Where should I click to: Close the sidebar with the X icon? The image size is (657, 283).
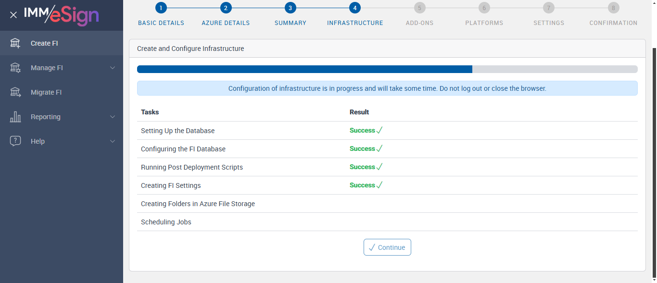[x=13, y=15]
